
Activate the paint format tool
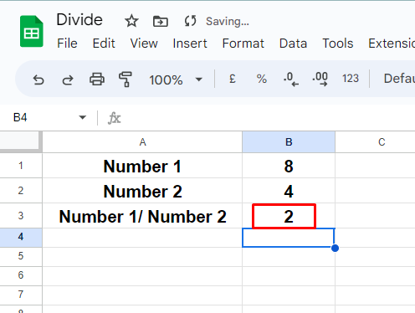coord(126,80)
